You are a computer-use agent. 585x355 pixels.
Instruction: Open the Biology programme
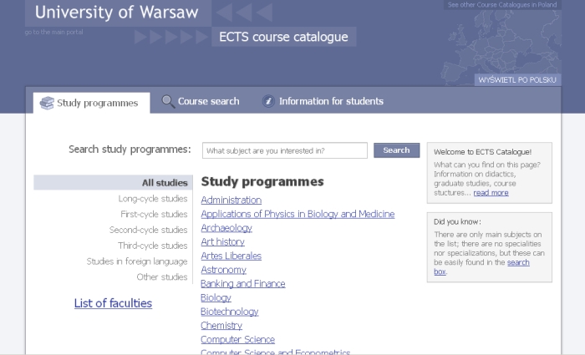pos(216,297)
